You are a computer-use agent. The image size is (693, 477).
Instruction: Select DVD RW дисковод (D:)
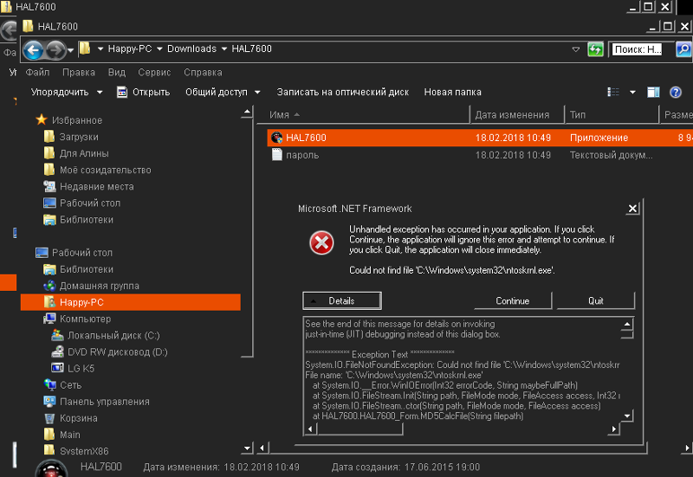[x=109, y=352]
